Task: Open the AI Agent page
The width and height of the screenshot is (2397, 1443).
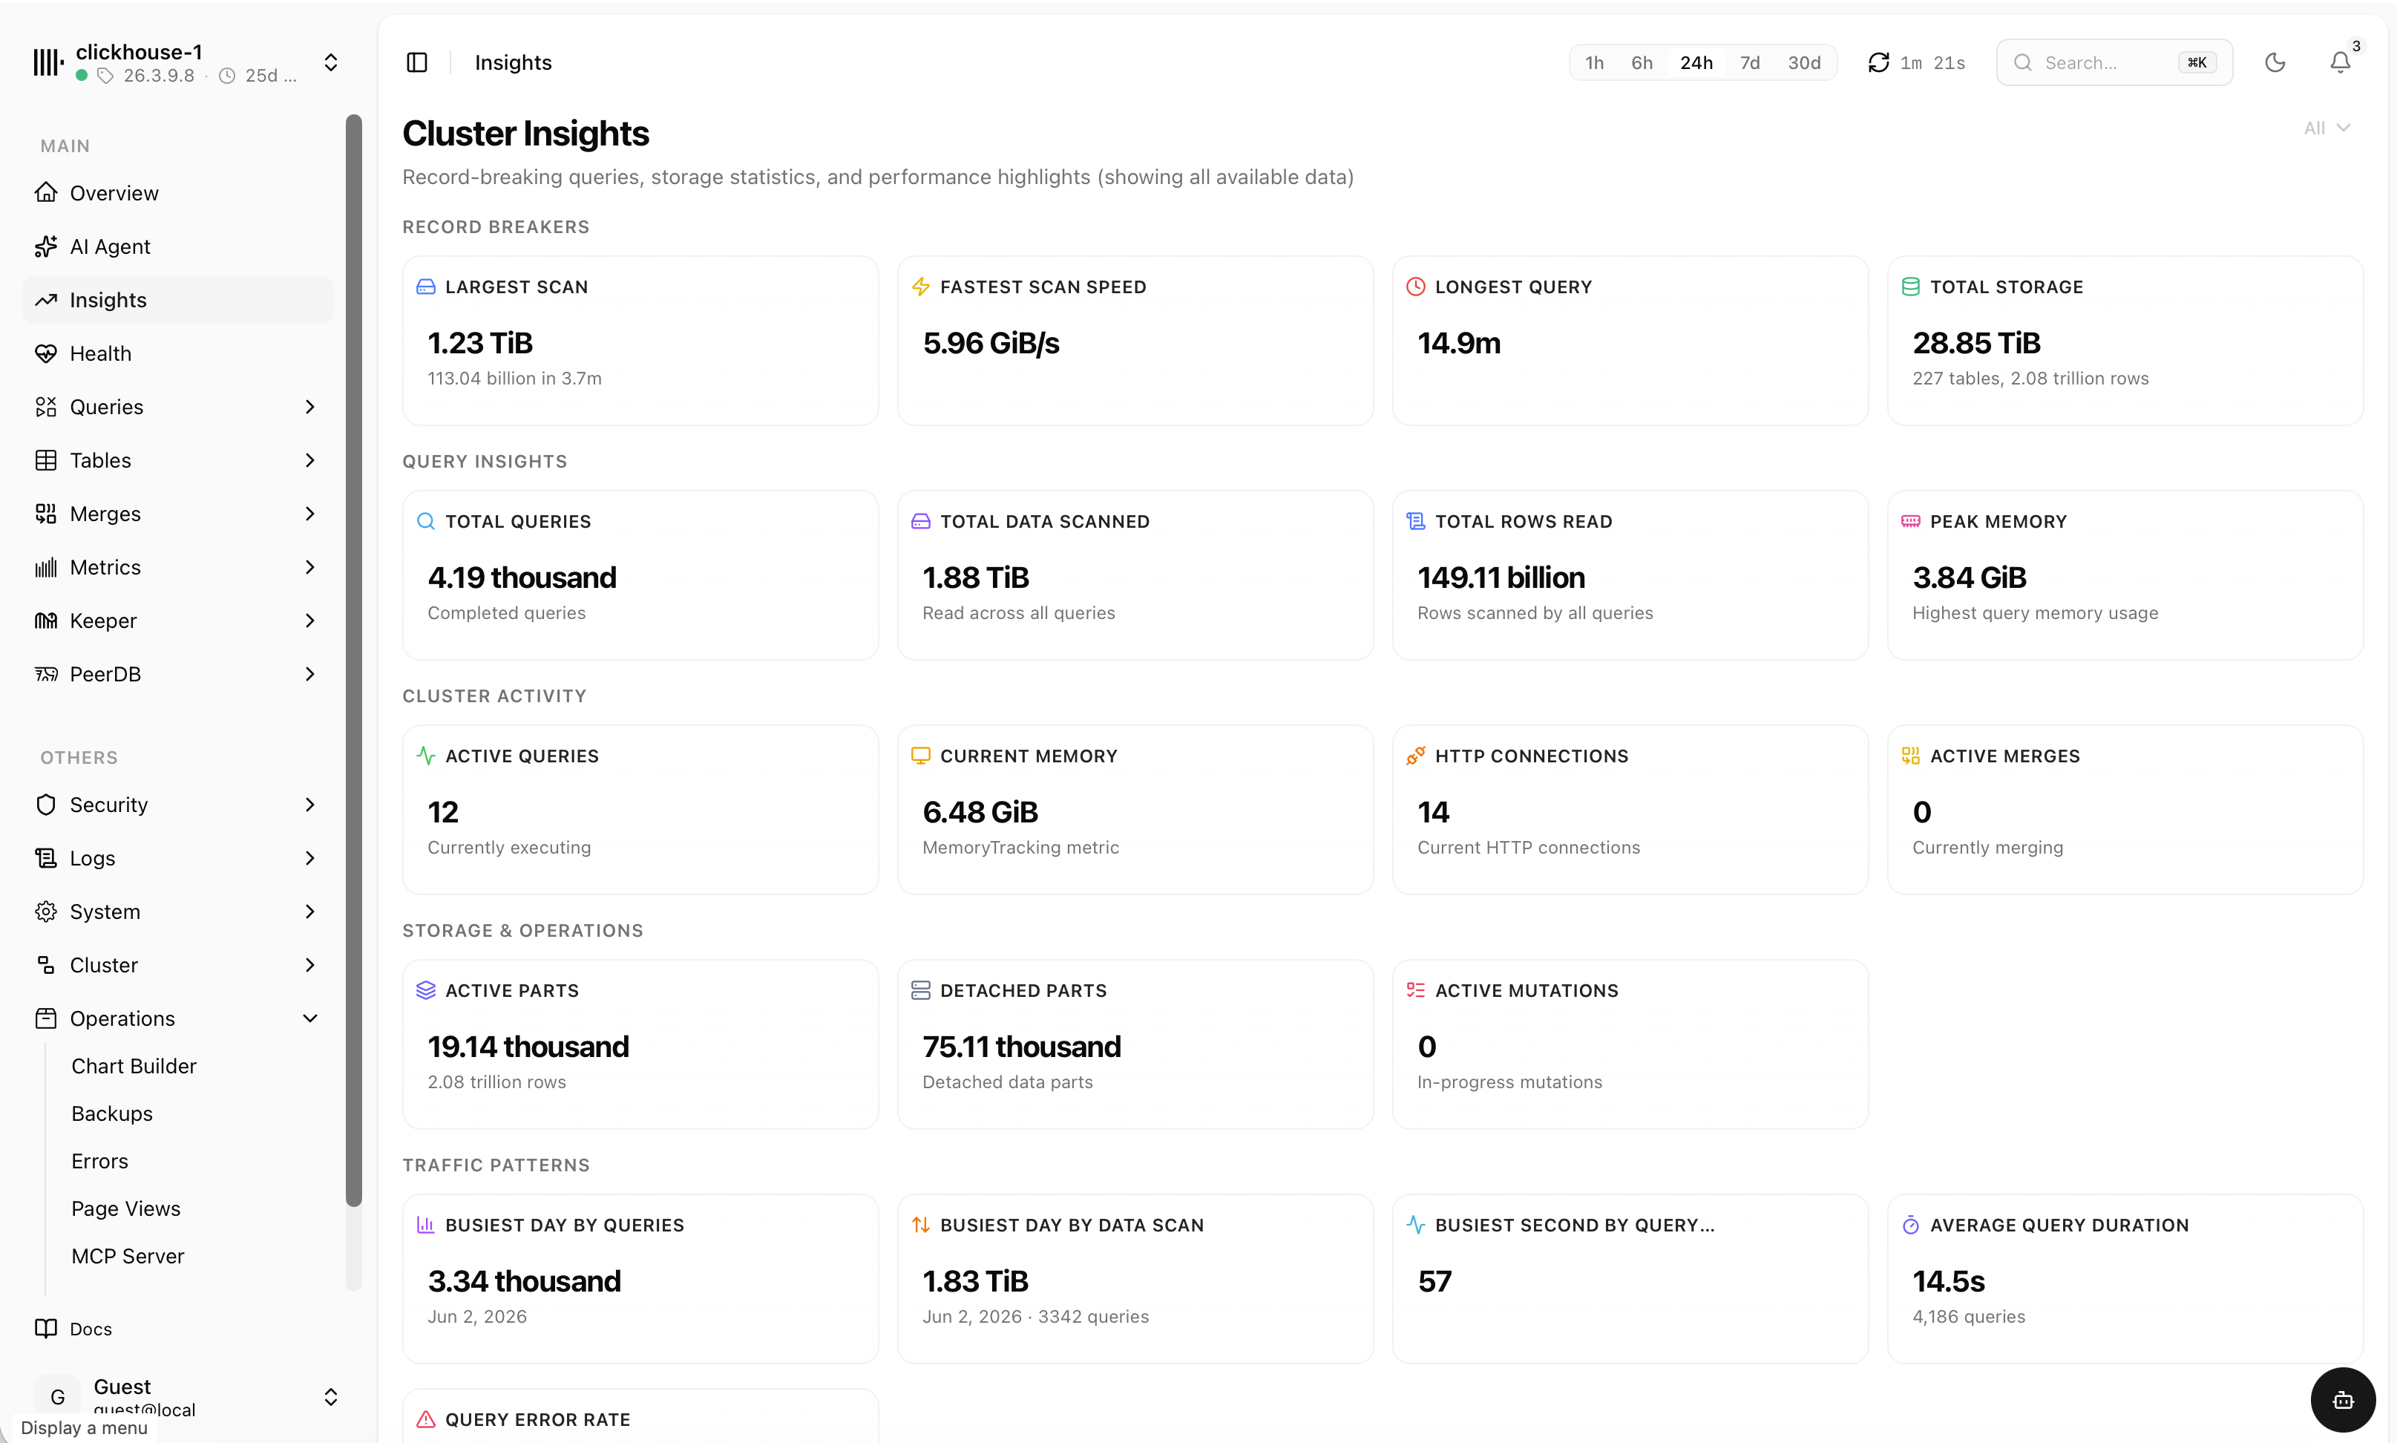Action: [178, 246]
